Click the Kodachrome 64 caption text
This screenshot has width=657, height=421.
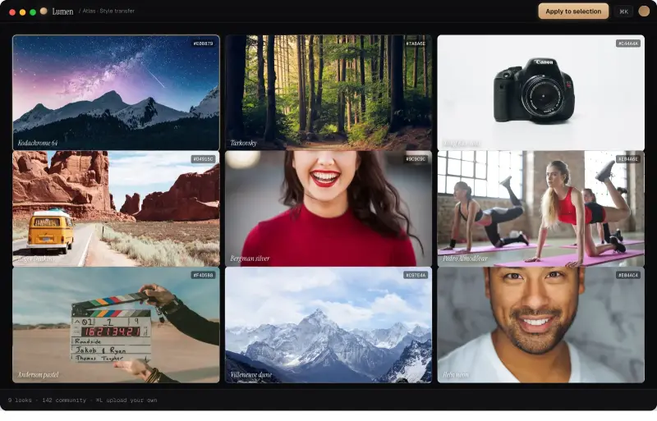[x=38, y=143]
